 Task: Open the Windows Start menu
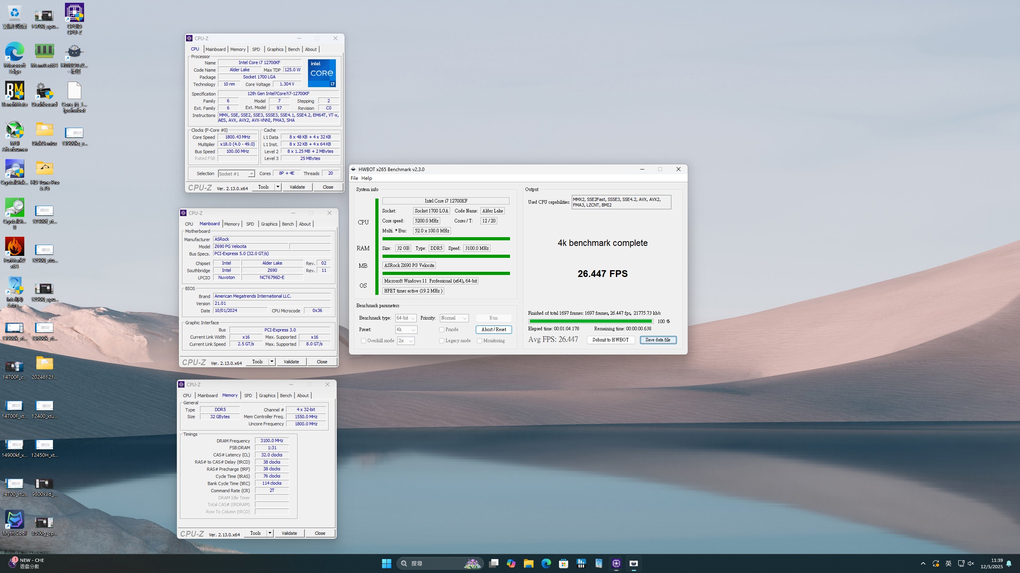pyautogui.click(x=386, y=563)
